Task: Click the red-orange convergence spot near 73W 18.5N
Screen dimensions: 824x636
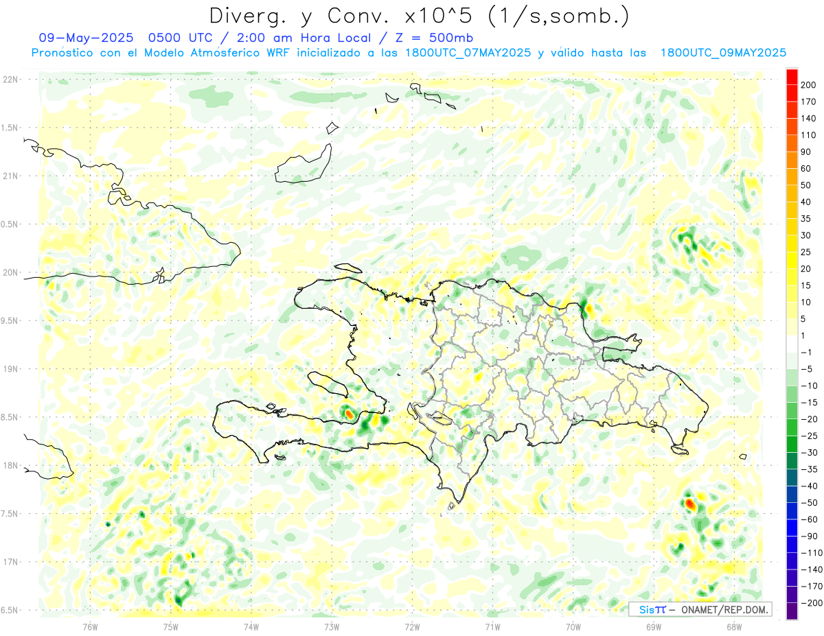Action: click(x=349, y=414)
